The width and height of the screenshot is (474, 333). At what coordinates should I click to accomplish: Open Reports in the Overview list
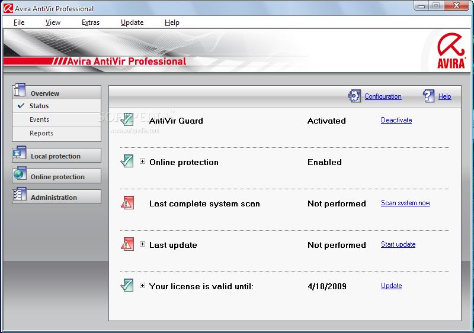tap(56, 133)
